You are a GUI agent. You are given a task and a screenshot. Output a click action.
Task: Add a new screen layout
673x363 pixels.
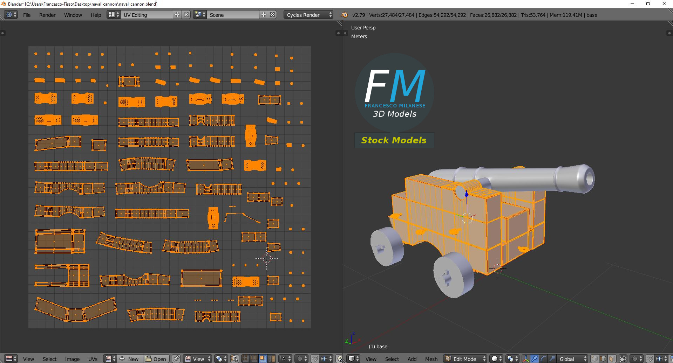(x=177, y=15)
